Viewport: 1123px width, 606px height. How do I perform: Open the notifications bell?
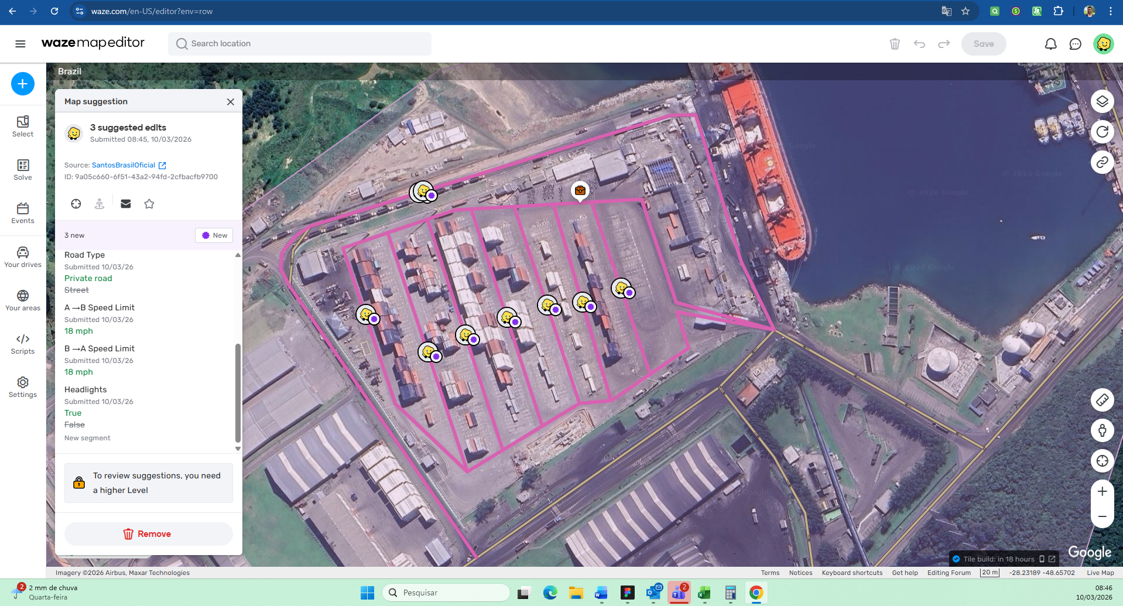(x=1050, y=44)
